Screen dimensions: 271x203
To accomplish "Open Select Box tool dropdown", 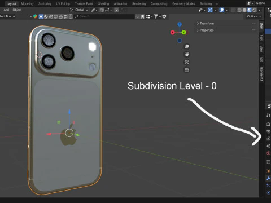I will 7,16.
